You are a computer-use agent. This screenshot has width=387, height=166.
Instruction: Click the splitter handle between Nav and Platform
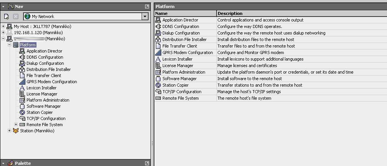click(152, 143)
